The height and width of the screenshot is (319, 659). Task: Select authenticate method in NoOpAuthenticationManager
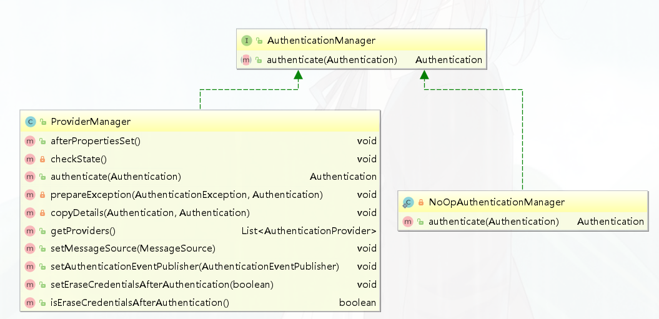coord(493,222)
